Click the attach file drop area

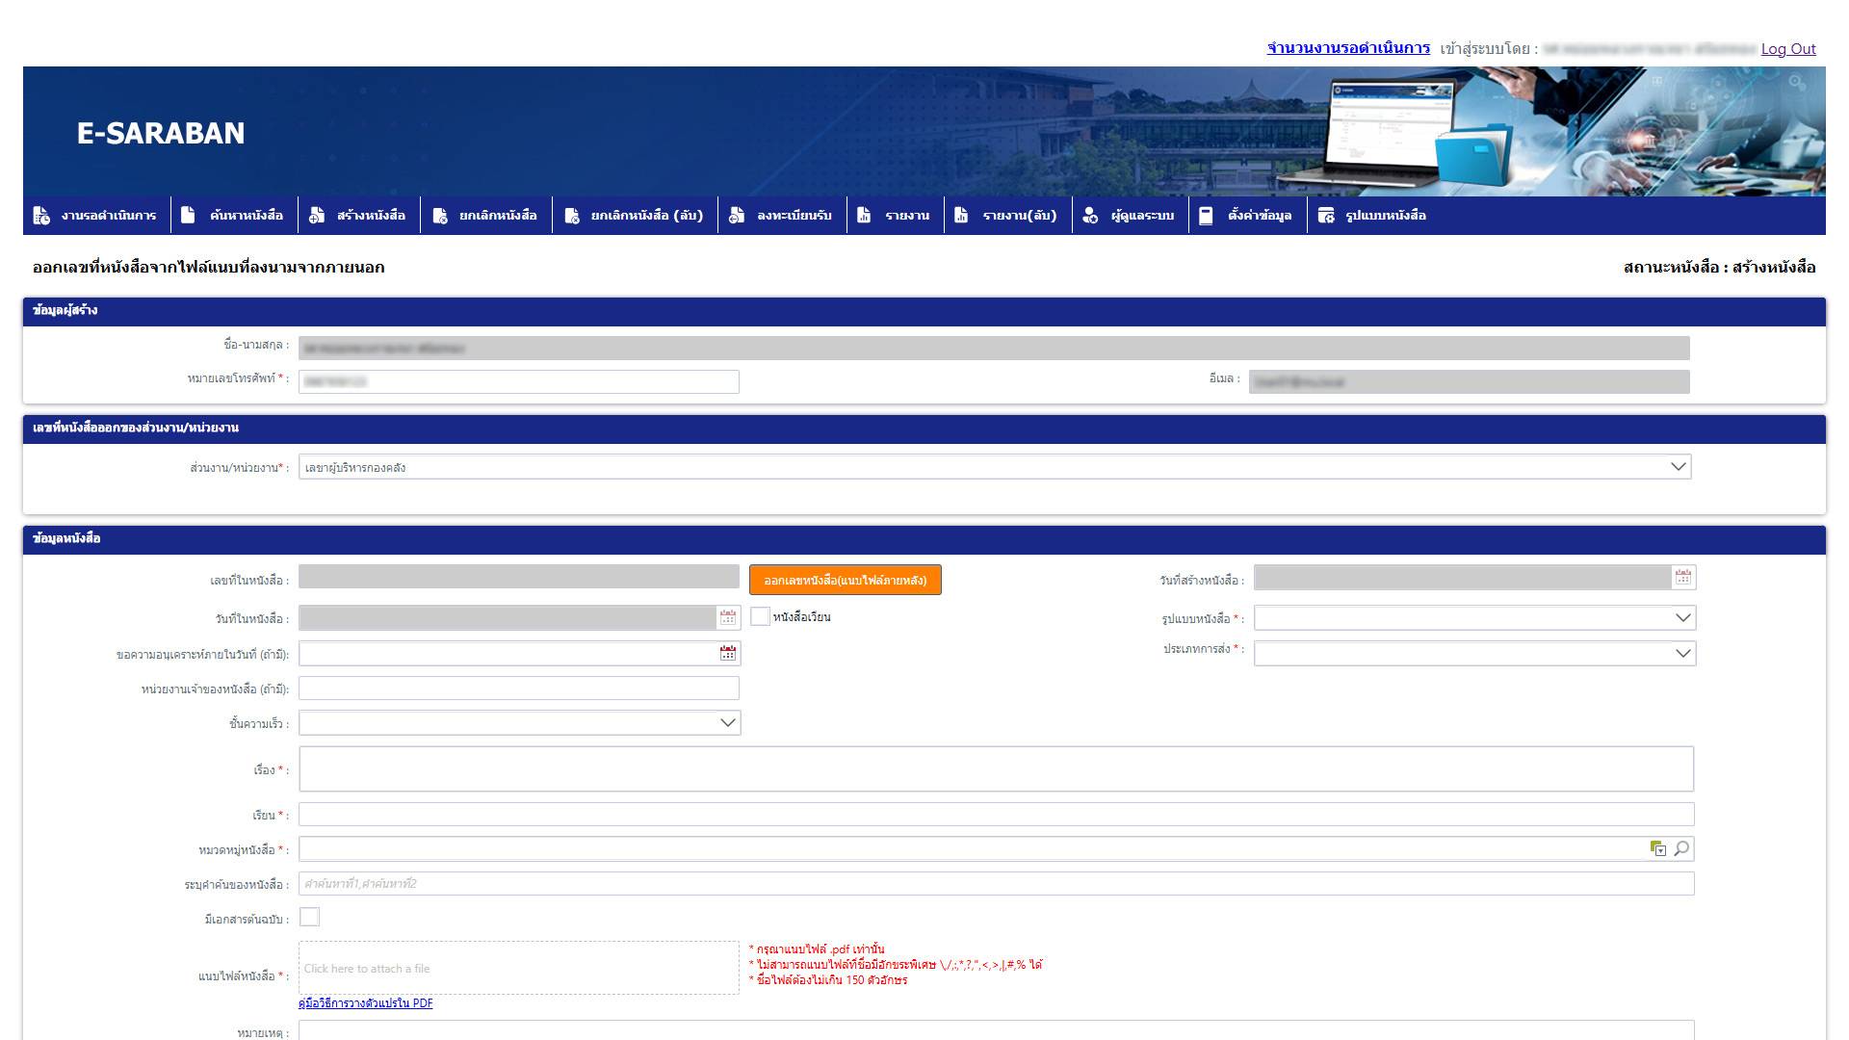pyautogui.click(x=518, y=968)
